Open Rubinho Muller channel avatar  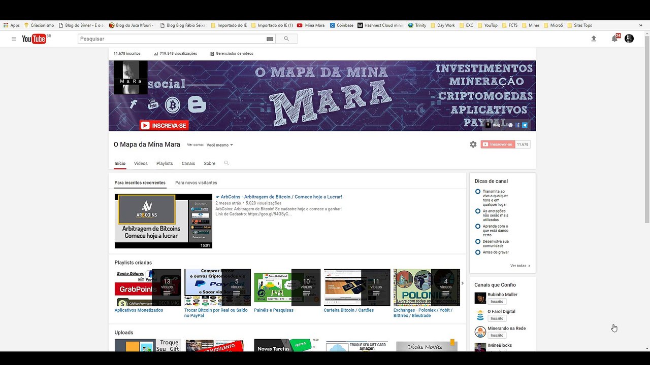click(x=480, y=298)
